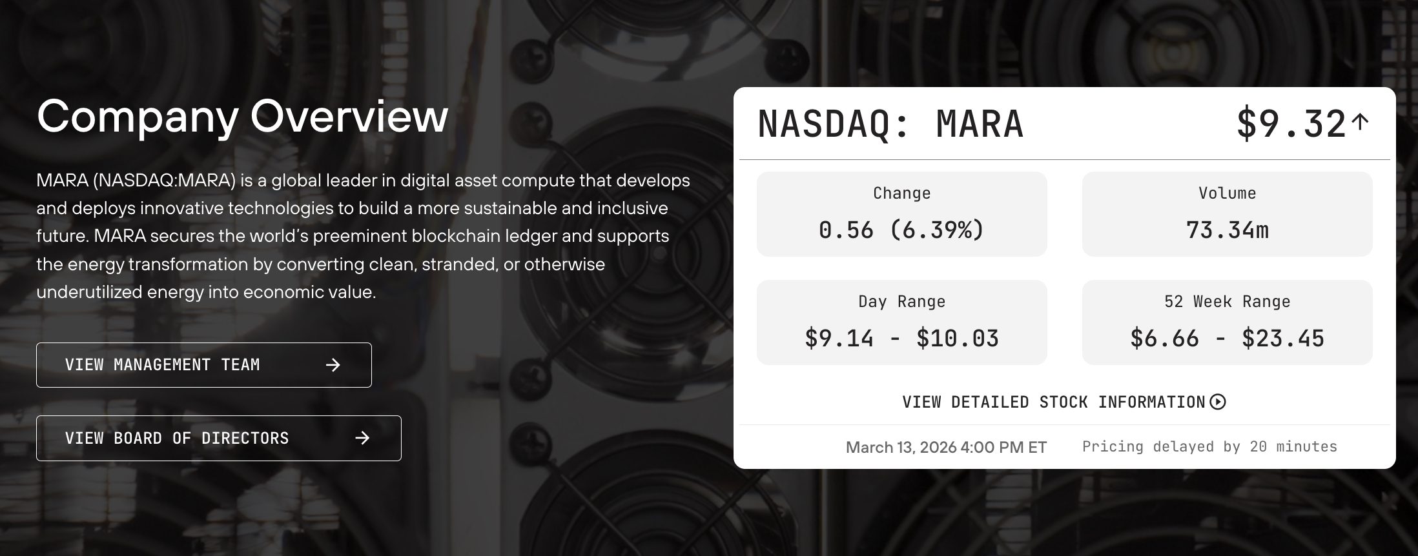Viewport: 1418px width, 556px height.
Task: Click the $9.32 stock price
Action: click(x=1290, y=124)
